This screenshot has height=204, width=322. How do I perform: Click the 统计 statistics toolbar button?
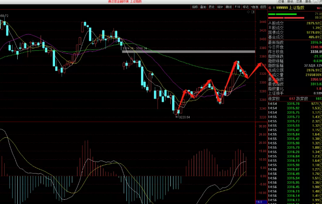coord(220,7)
